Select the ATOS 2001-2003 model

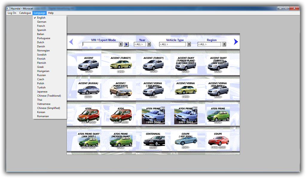point(121,115)
